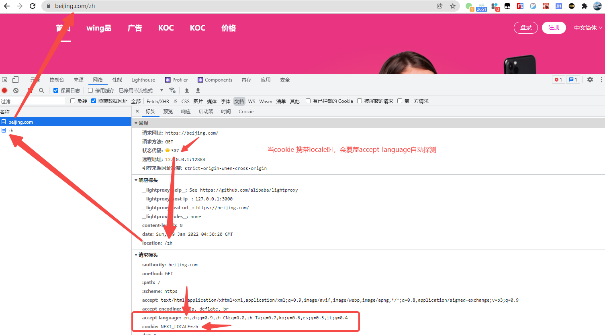Close the request details pane
Viewport: 605px width, 335px height.
pyautogui.click(x=137, y=111)
